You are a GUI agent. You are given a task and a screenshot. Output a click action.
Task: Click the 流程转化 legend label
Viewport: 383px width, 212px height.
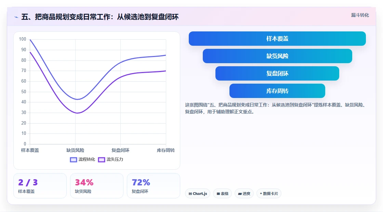pos(87,159)
